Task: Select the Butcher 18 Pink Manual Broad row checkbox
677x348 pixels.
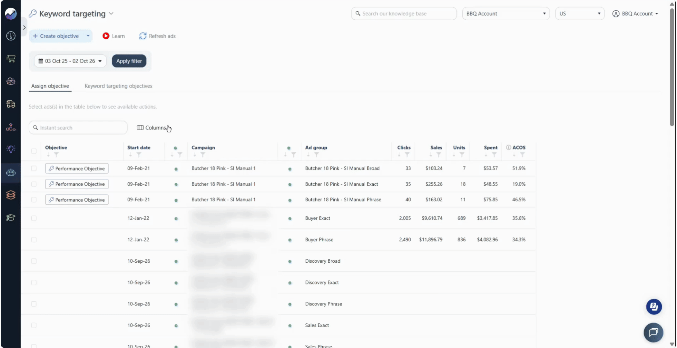Action: coord(34,169)
